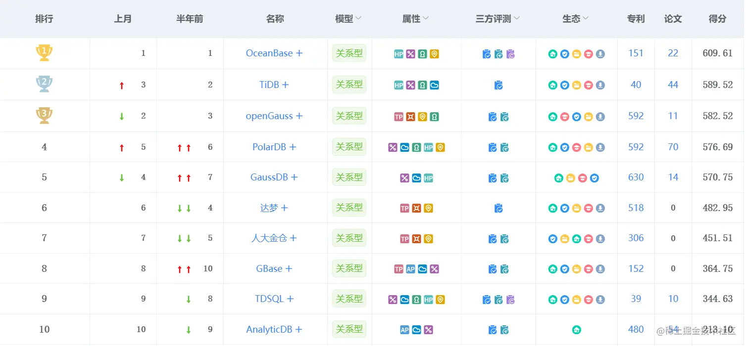Click the yellow location pin in OceanBase row
Image resolution: width=746 pixels, height=346 pixels.
(434, 54)
